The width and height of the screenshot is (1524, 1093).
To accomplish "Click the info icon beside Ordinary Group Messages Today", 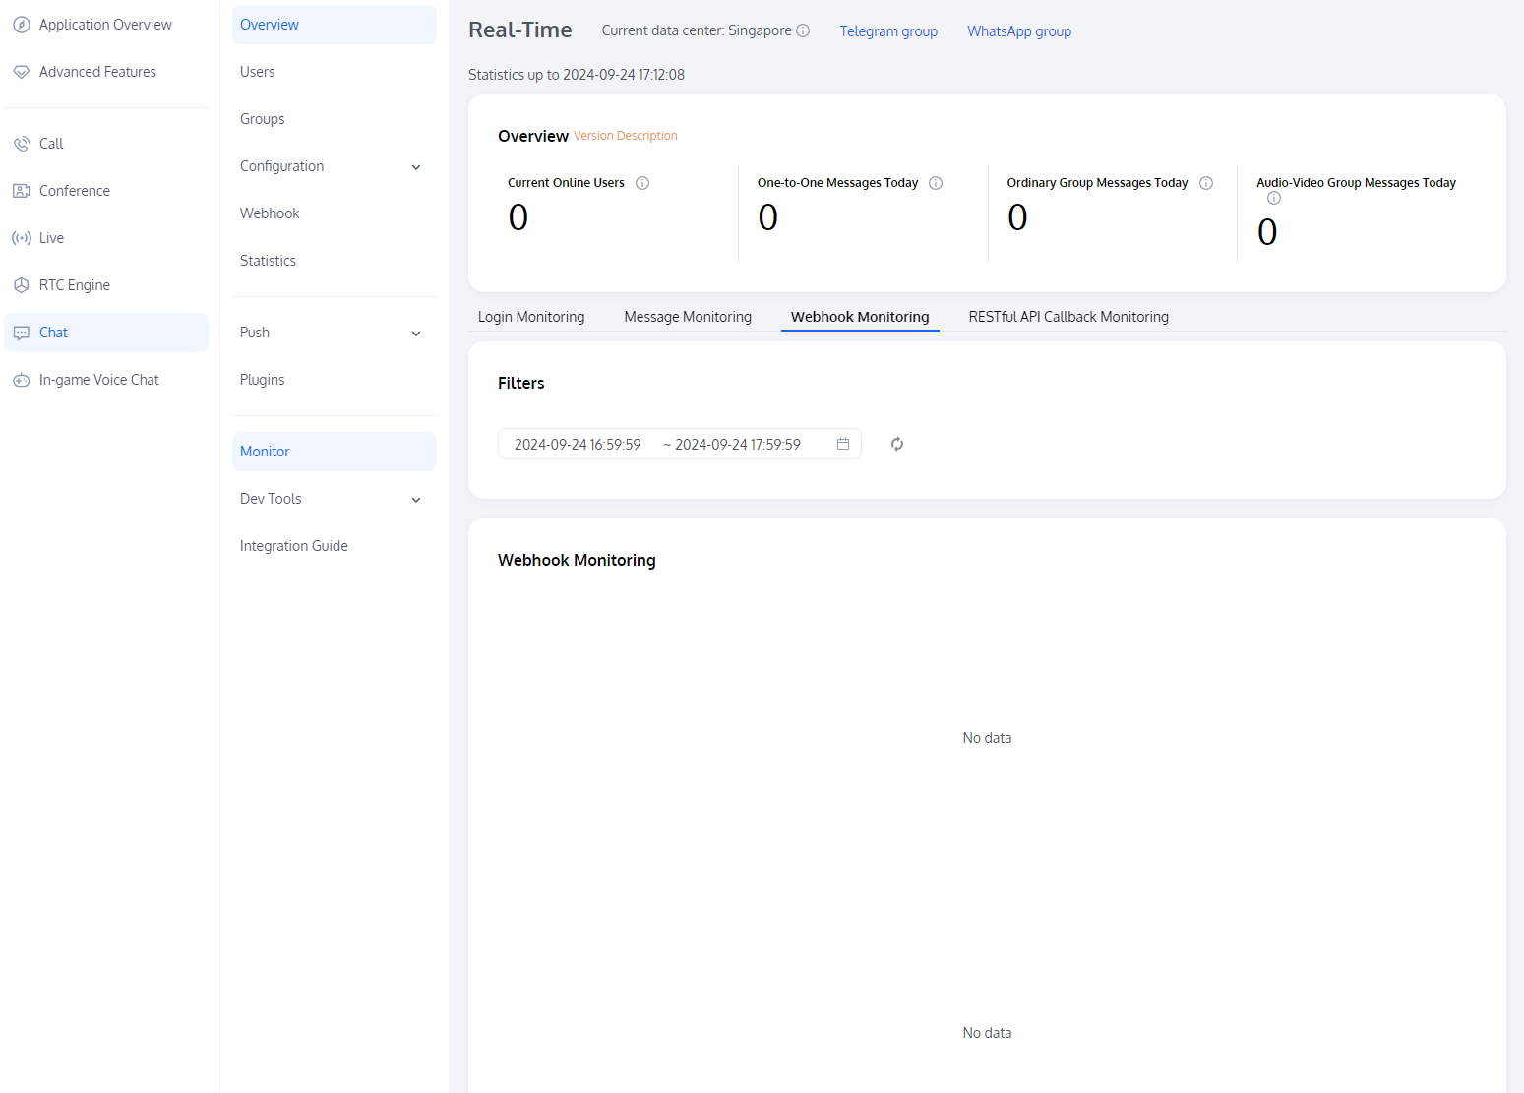I will click(1206, 183).
